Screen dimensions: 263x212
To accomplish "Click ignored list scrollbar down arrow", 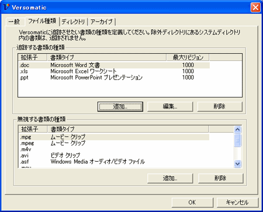I will click(238, 164).
